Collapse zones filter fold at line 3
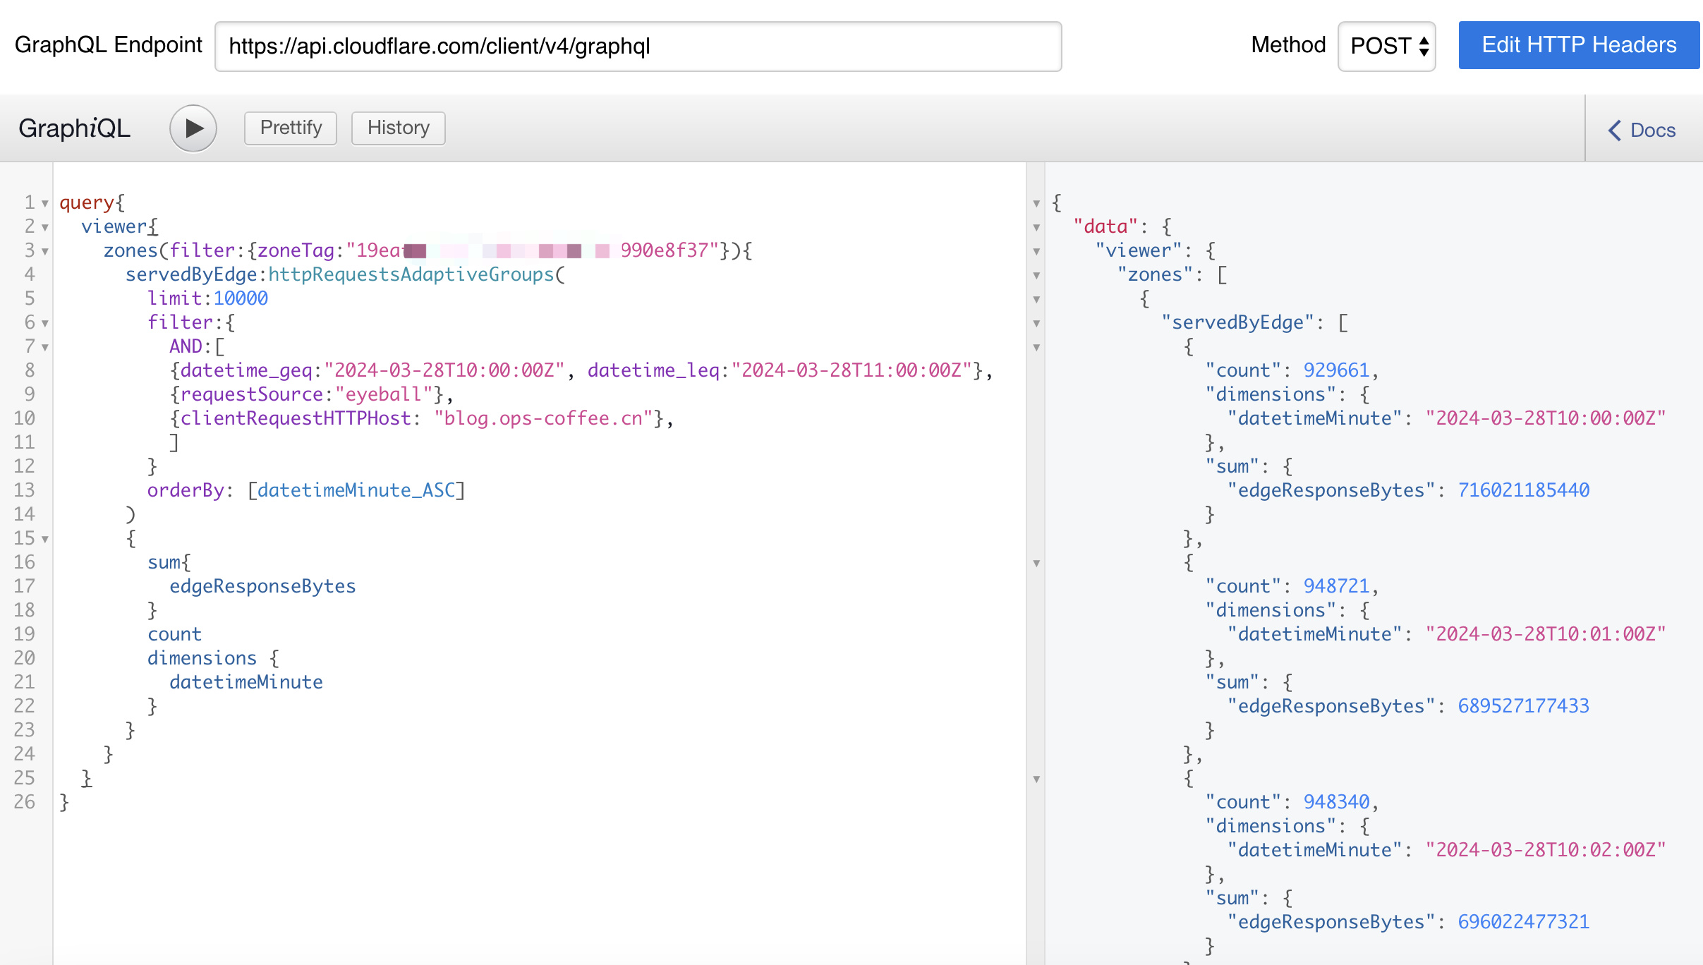Screen dimensions: 1703x965 45,252
